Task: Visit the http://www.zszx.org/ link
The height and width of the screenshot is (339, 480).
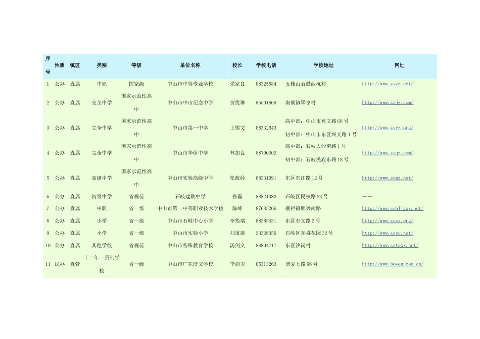Action: click(388, 220)
